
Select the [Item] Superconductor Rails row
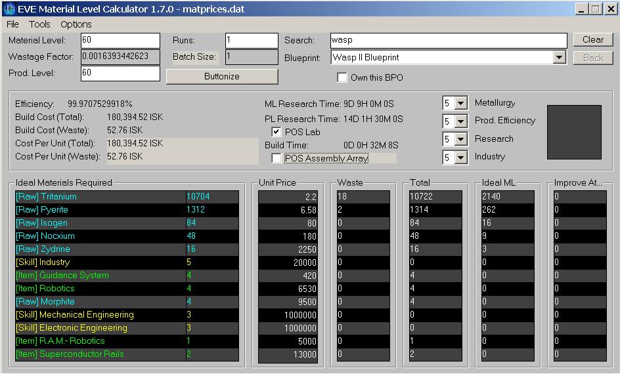pyautogui.click(x=127, y=354)
